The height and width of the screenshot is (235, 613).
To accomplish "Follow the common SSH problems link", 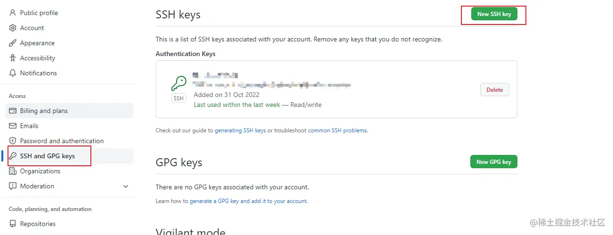I will pyautogui.click(x=338, y=130).
